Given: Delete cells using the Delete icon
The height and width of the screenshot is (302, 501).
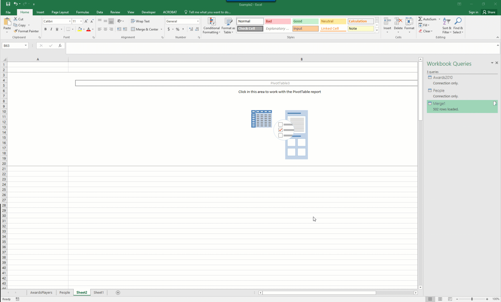Looking at the screenshot, I should point(398,22).
